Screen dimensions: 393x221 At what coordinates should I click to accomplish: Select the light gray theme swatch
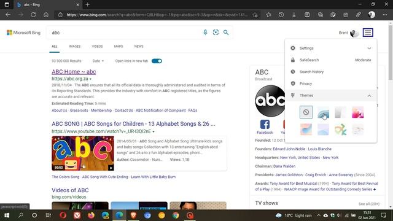point(340,112)
